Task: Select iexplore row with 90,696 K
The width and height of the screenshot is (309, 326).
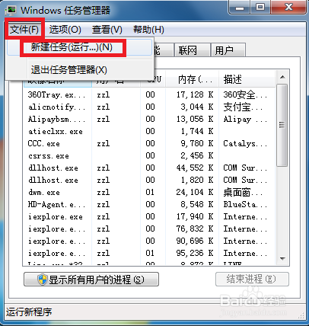Action: tap(149, 241)
